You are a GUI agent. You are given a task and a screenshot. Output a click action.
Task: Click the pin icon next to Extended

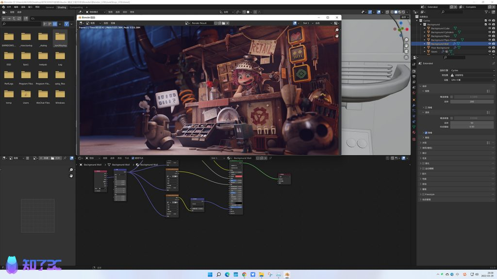pyautogui.click(x=493, y=63)
